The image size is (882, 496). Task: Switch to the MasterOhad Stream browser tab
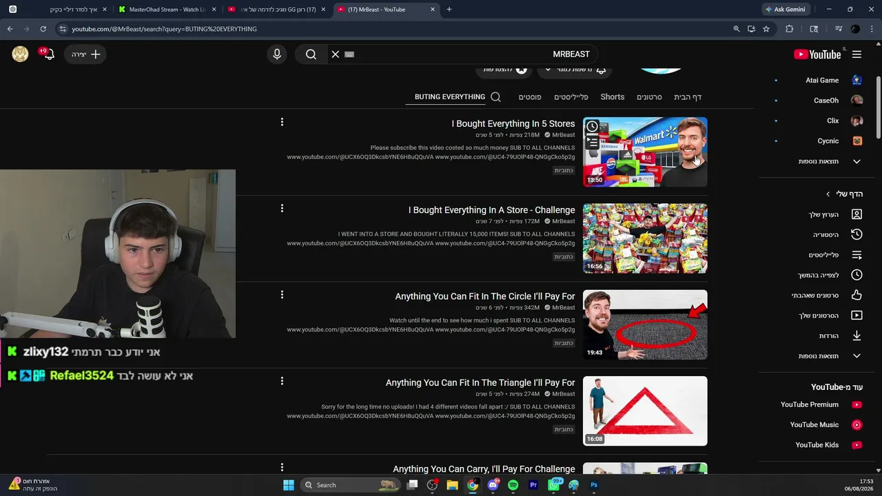[x=167, y=10]
